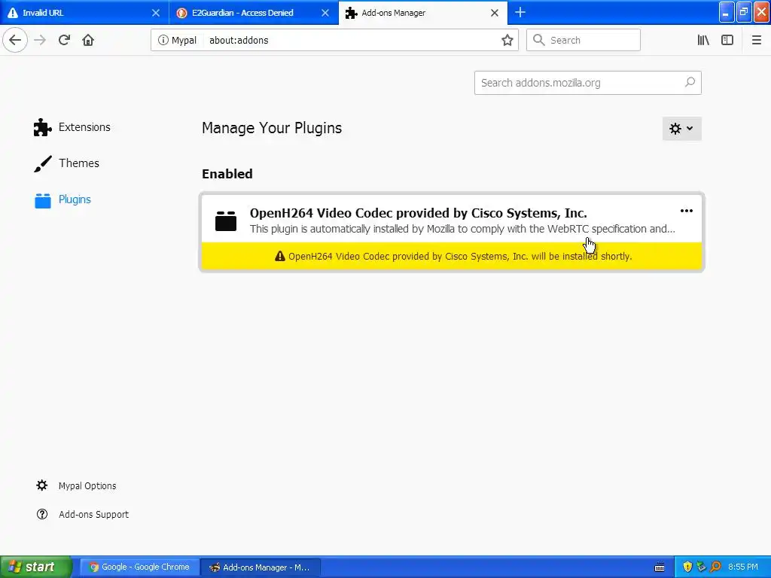This screenshot has height=578, width=771.
Task: Close the Add-ons Manager tab
Action: tap(495, 13)
